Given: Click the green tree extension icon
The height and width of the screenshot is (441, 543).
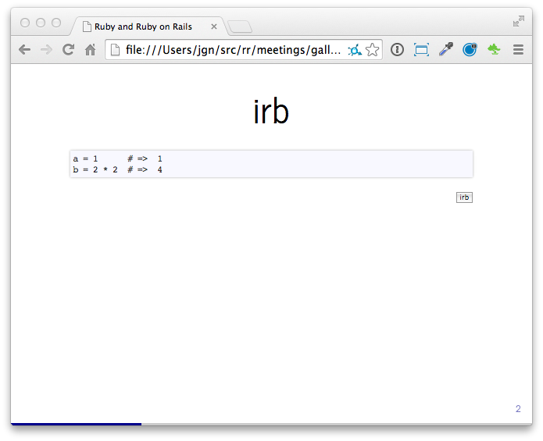Looking at the screenshot, I should pyautogui.click(x=494, y=49).
